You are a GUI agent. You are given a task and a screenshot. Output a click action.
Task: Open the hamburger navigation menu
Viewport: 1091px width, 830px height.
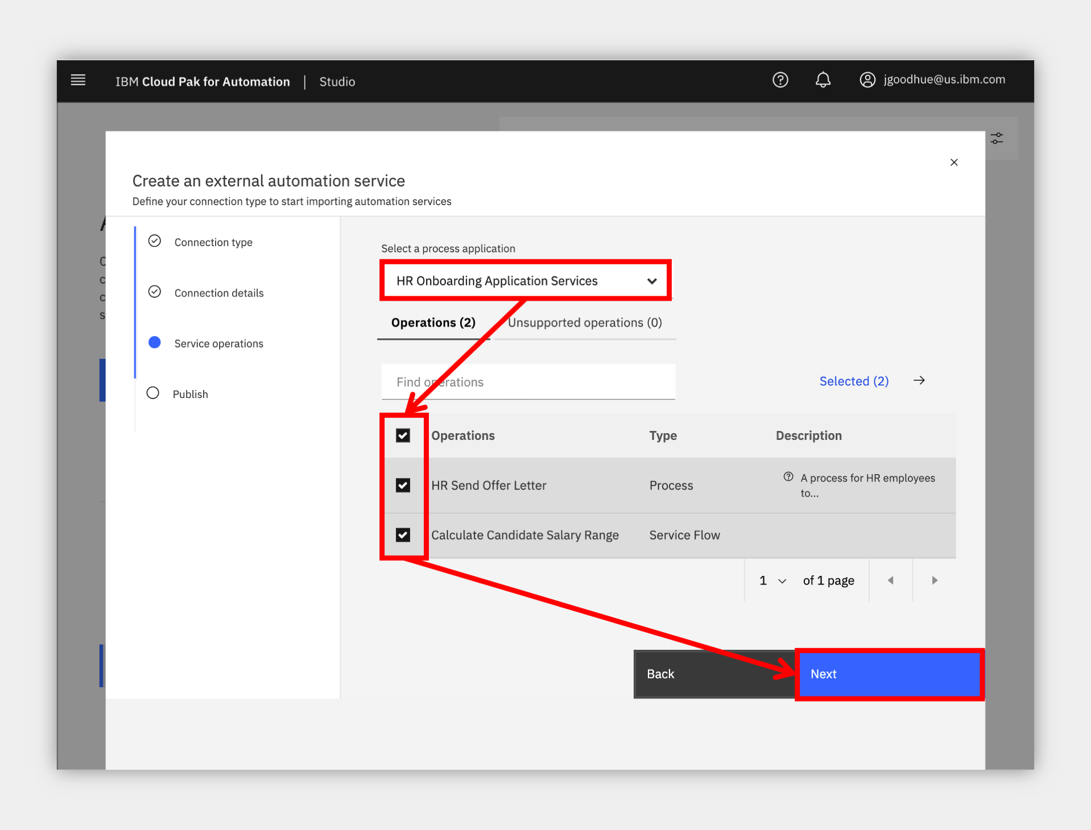pos(78,80)
